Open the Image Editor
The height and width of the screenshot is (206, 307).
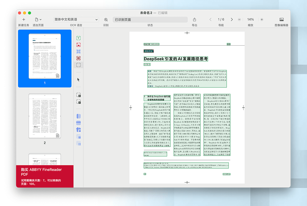click(x=281, y=20)
